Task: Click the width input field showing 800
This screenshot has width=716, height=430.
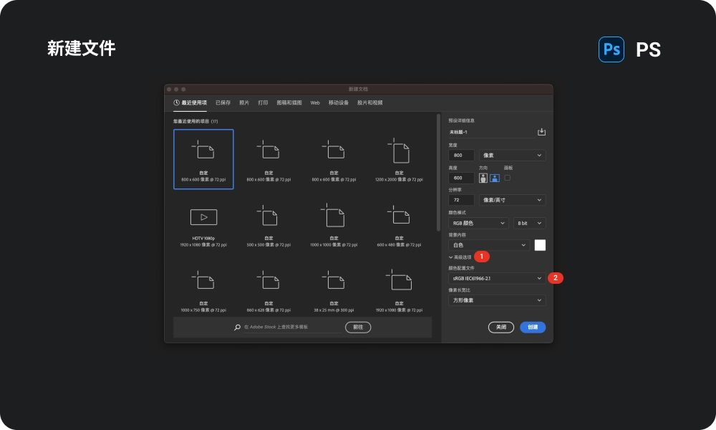Action: click(461, 156)
